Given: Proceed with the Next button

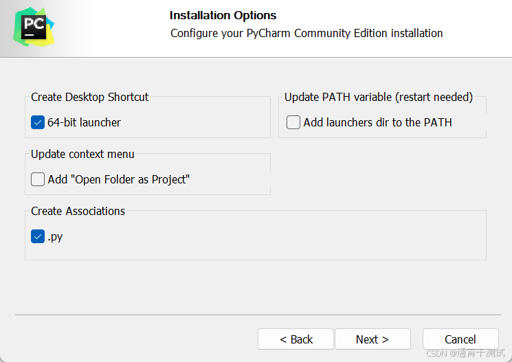Looking at the screenshot, I should point(372,339).
